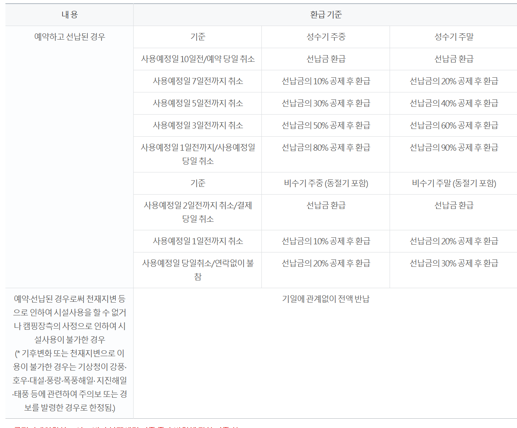The image size is (517, 428).
Task: Click '선납금의 30% 공제 후 환급' in 5일전 row
Action: point(326,103)
